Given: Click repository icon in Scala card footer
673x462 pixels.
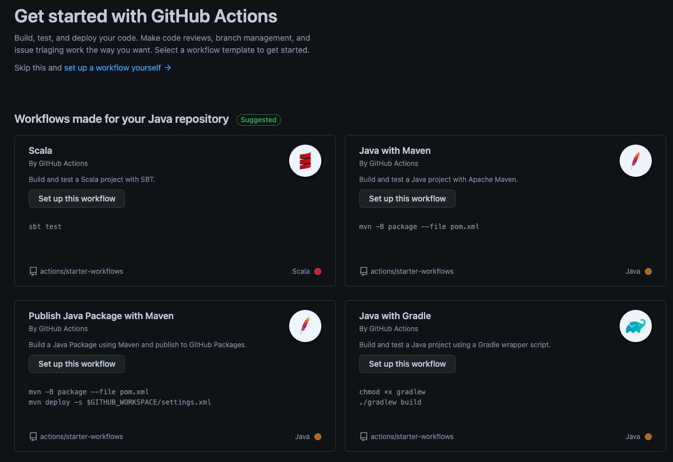Looking at the screenshot, I should 33,271.
